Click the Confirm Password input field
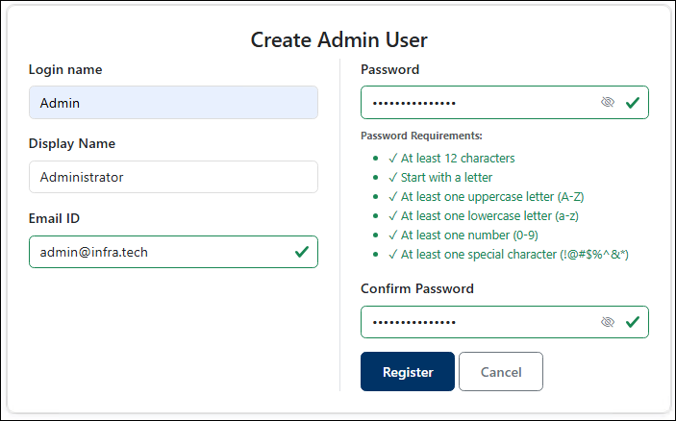The height and width of the screenshot is (421, 676). coord(505,322)
